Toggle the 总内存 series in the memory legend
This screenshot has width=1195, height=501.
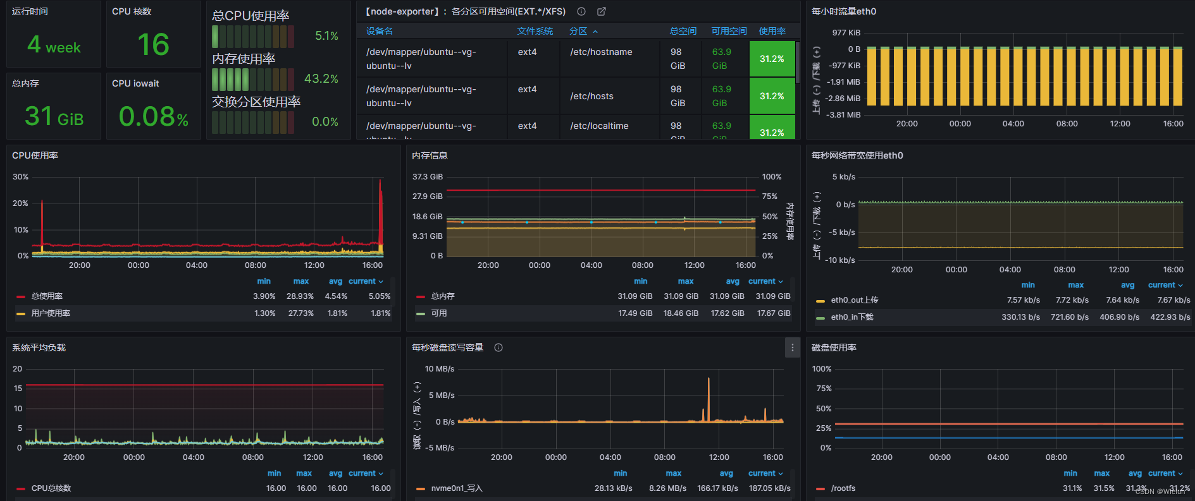click(x=443, y=296)
